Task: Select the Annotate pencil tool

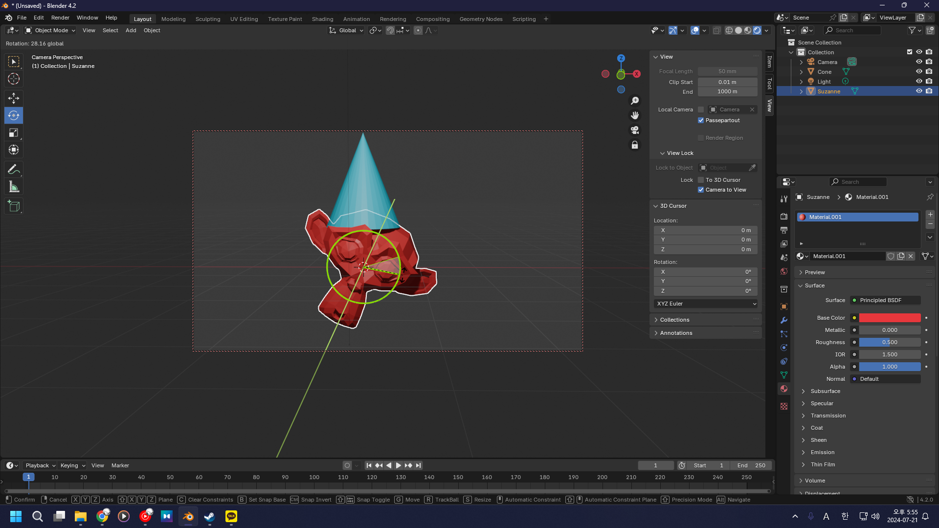Action: pos(14,170)
